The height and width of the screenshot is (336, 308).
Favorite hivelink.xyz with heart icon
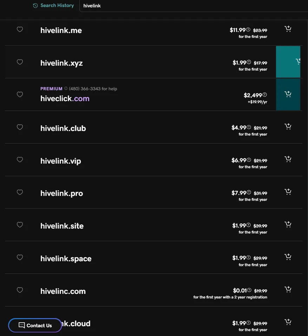(x=20, y=62)
